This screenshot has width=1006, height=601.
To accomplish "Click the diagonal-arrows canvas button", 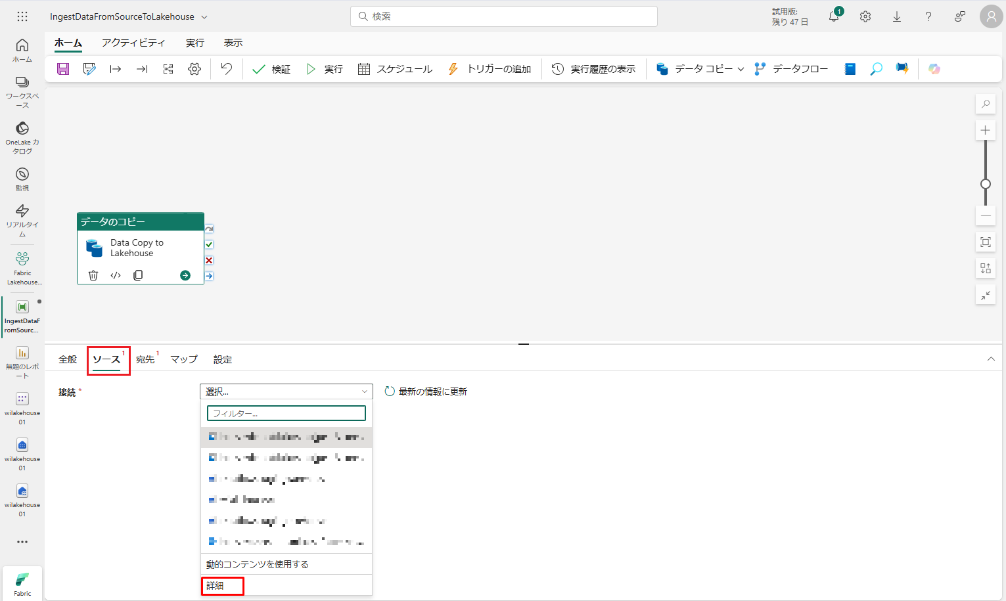I will point(986,296).
